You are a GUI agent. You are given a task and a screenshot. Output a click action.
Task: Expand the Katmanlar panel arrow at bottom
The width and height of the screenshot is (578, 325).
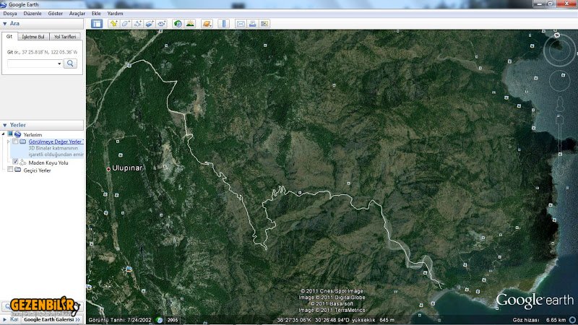pyautogui.click(x=5, y=319)
